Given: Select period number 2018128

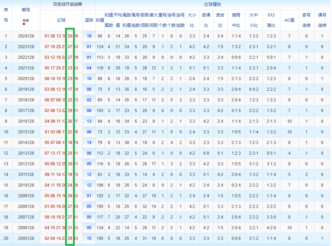Looking at the screenshot, I should pos(26,100).
